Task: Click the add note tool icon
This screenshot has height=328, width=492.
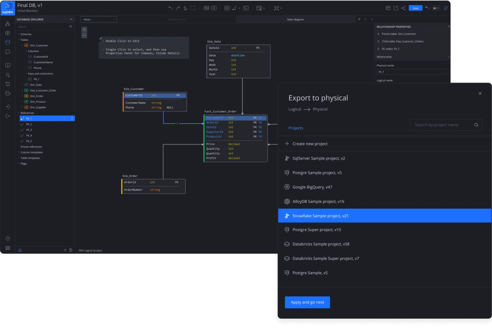Action: pos(246,8)
